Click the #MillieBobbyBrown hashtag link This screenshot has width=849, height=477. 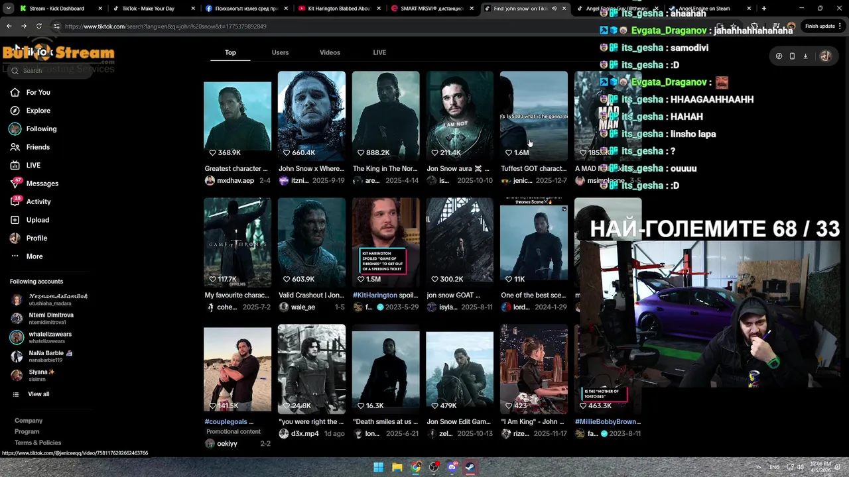click(x=608, y=422)
